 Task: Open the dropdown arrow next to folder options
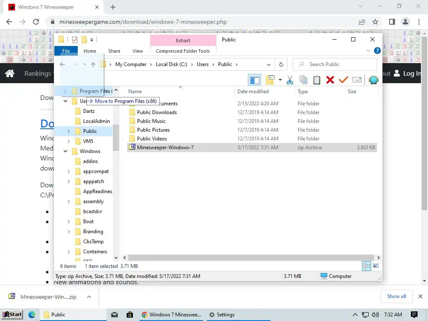tap(280, 80)
